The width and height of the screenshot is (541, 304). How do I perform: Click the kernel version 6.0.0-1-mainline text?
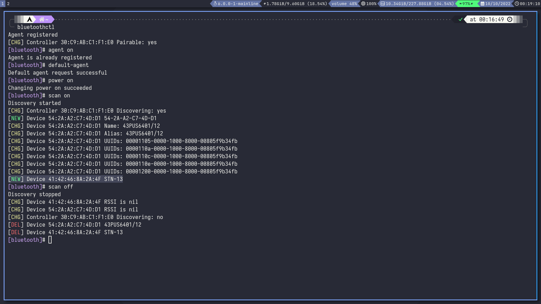tap(238, 4)
